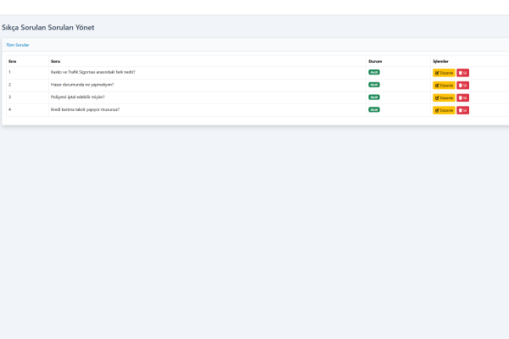Image resolution: width=509 pixels, height=339 pixels.
Task: Select the status badge in row 4
Action: 374,109
